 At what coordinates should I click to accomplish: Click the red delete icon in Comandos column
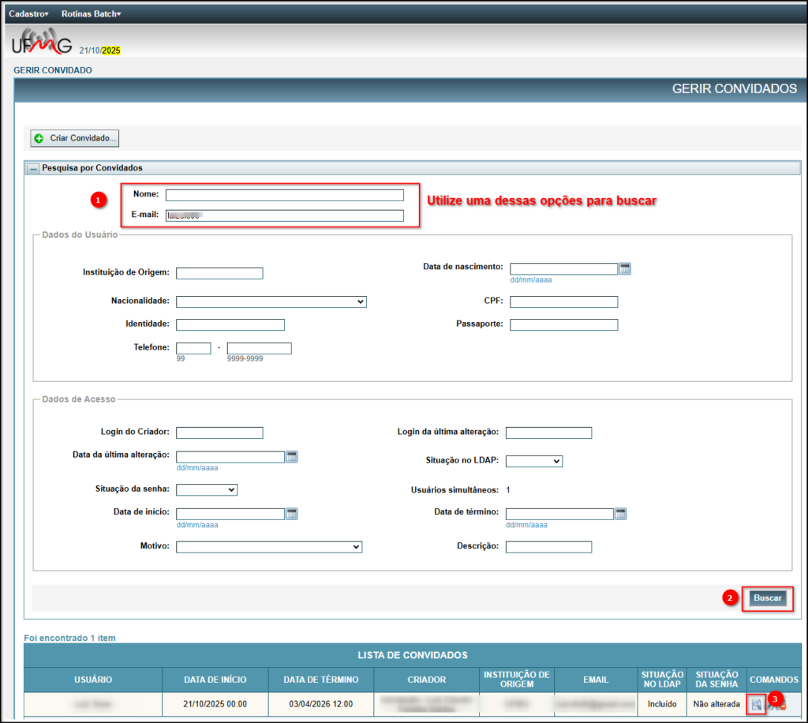781,705
